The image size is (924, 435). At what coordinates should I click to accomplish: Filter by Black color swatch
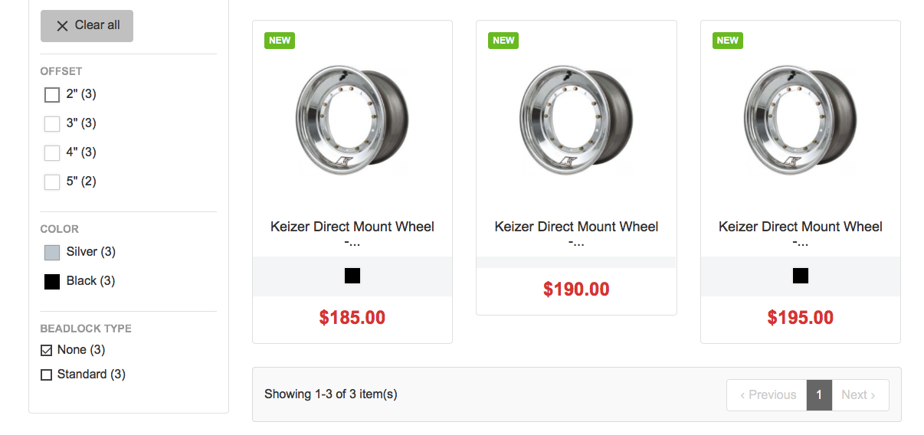(52, 282)
